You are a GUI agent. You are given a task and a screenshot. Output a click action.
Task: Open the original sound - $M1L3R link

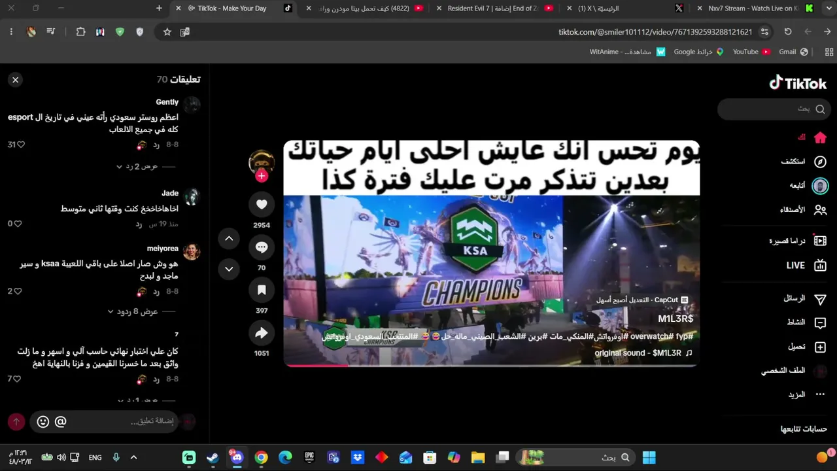643,353
